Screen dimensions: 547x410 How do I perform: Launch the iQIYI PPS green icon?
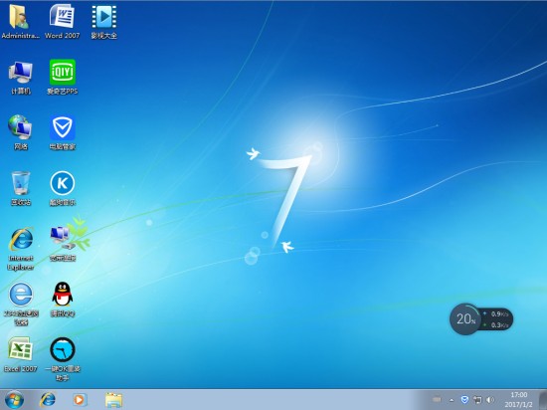[x=63, y=78]
